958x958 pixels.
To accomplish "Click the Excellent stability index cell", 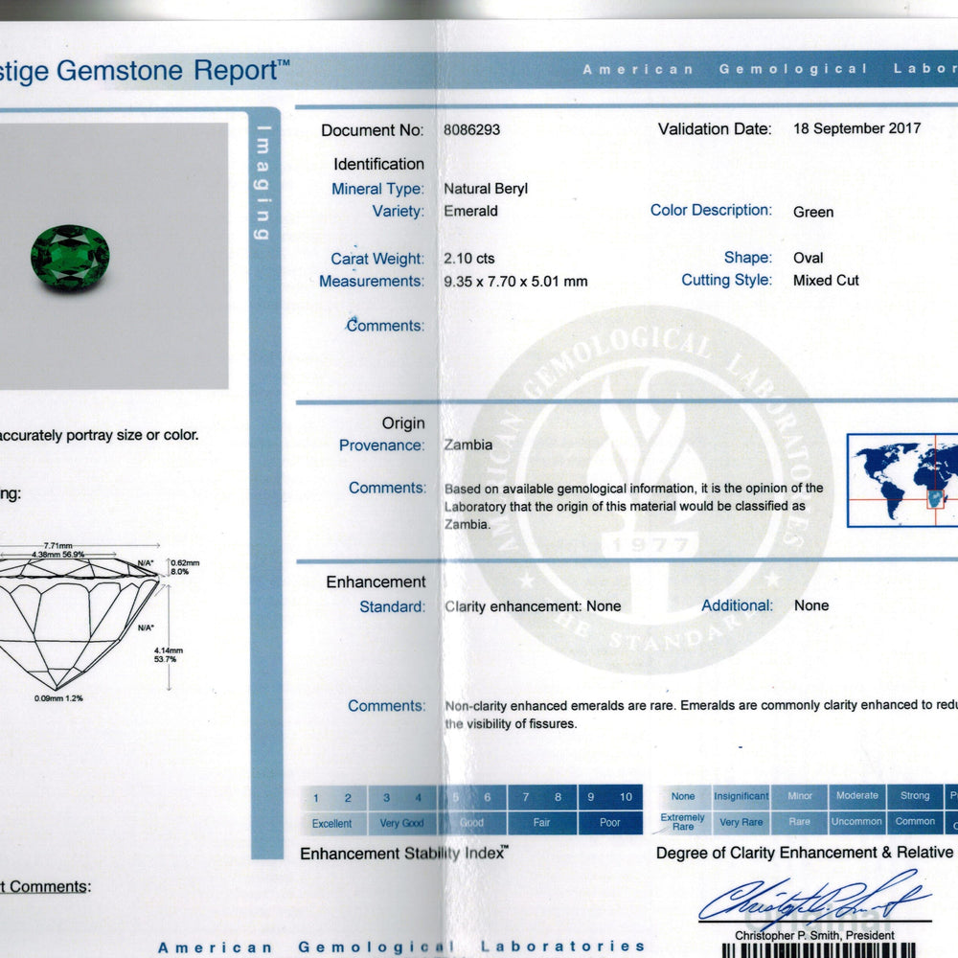I will tap(331, 824).
